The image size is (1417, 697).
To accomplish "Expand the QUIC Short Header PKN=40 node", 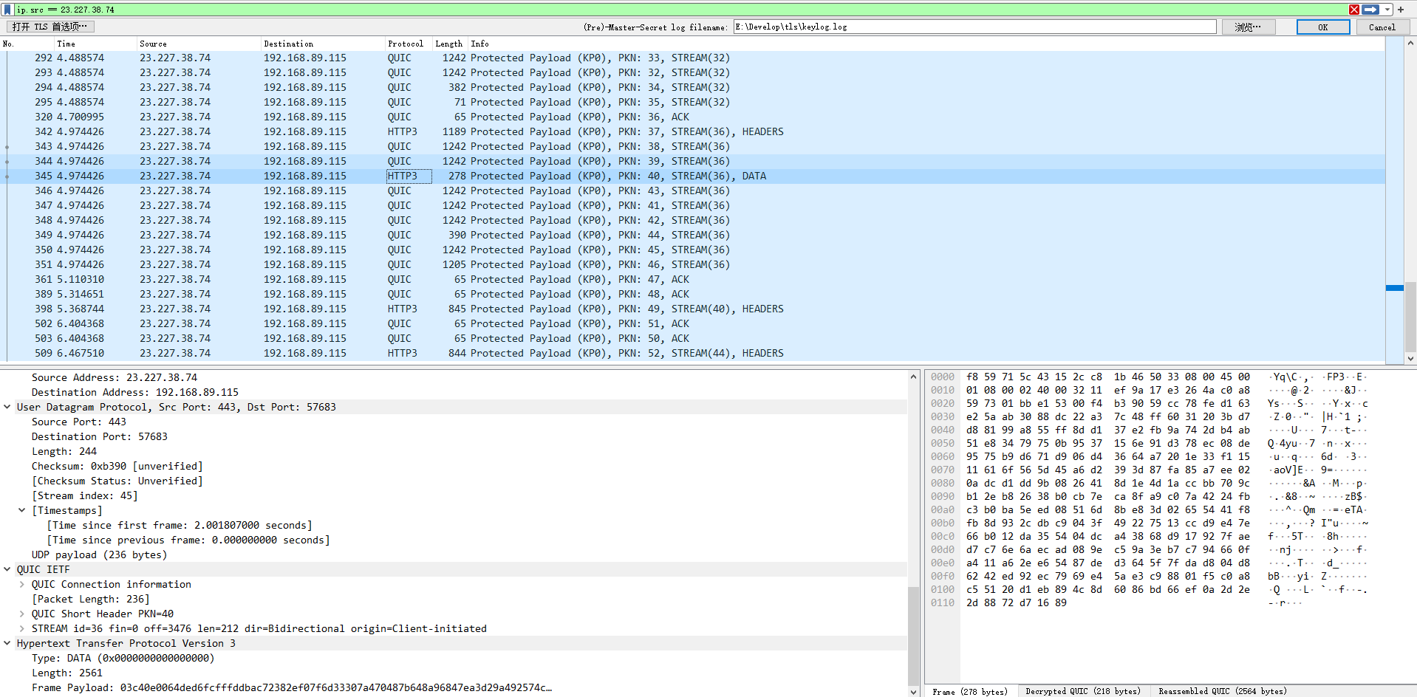I will (x=22, y=614).
